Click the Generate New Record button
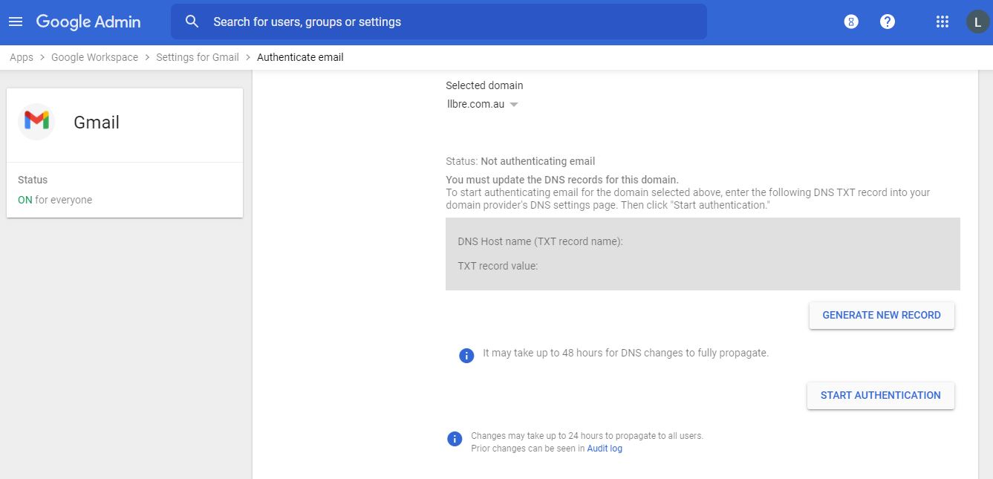The width and height of the screenshot is (993, 479). (881, 315)
